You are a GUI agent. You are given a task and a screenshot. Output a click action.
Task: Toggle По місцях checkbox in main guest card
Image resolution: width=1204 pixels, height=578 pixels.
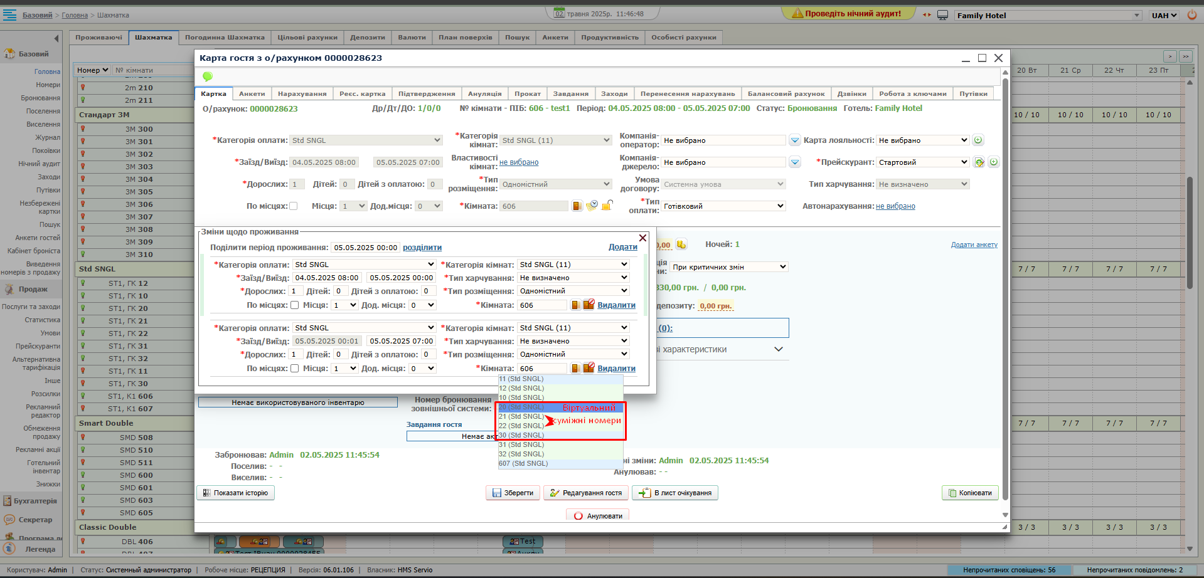(x=293, y=206)
